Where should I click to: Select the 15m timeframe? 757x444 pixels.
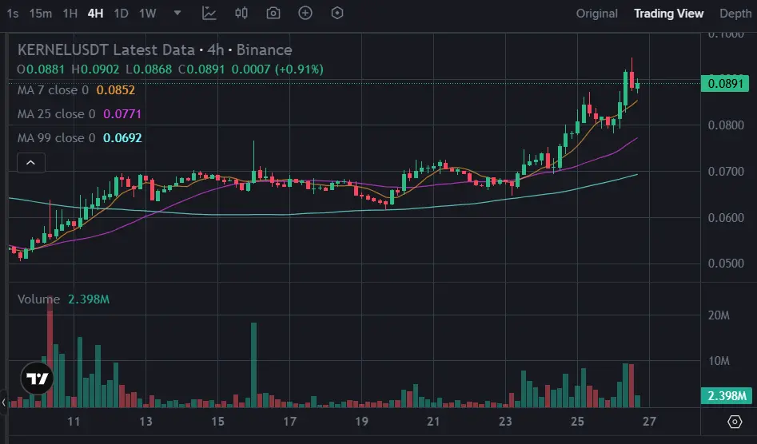click(x=41, y=14)
